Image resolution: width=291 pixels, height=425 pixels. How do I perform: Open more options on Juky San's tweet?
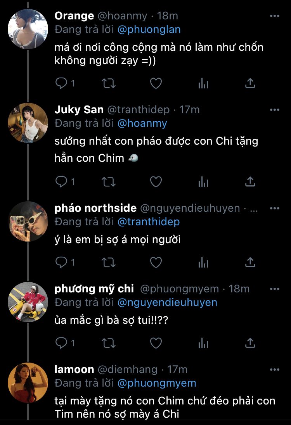coord(274,110)
